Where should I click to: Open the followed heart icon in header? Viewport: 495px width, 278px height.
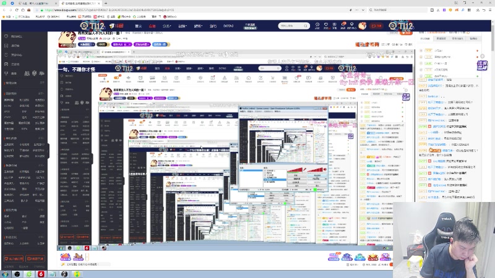326,25
